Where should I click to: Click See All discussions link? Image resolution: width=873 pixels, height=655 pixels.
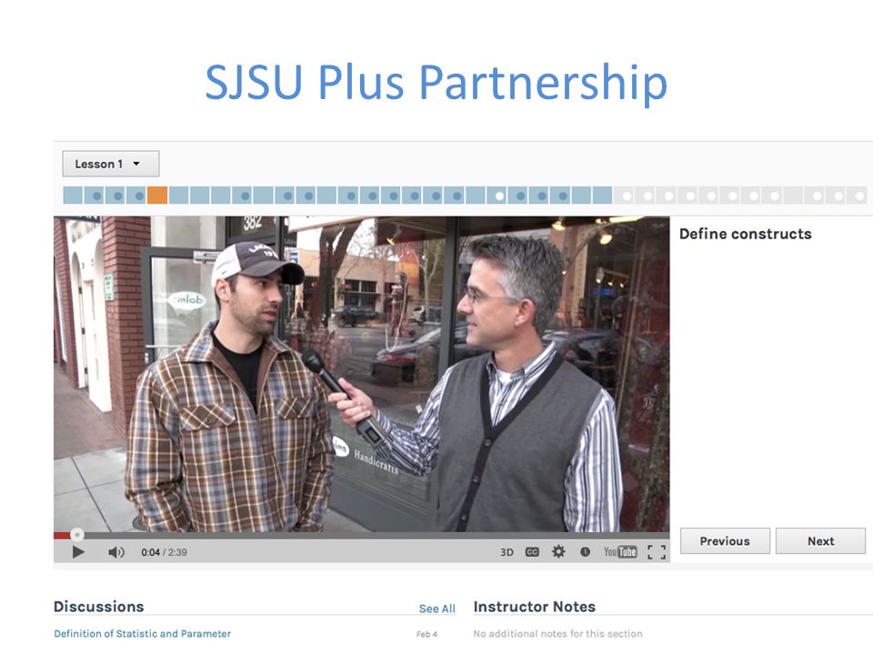pyautogui.click(x=437, y=609)
